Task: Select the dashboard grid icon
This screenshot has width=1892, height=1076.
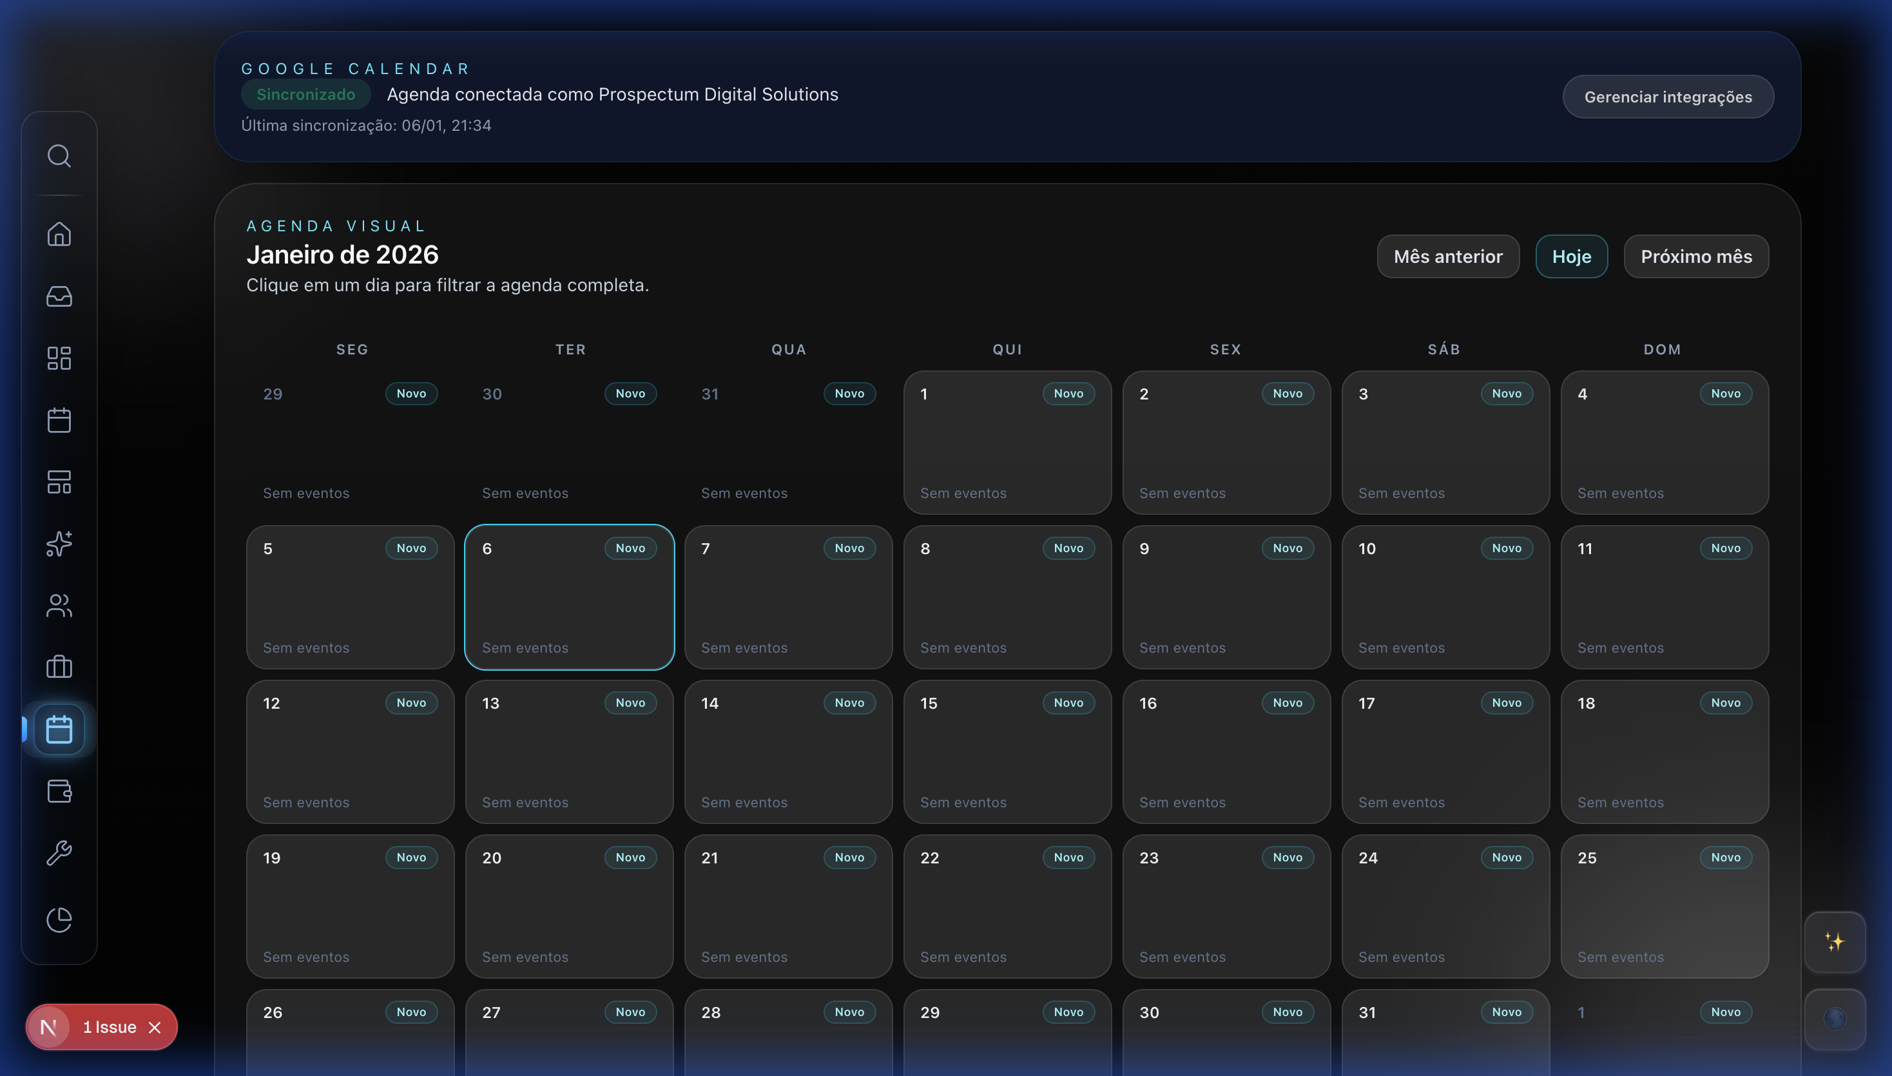Action: tap(59, 358)
